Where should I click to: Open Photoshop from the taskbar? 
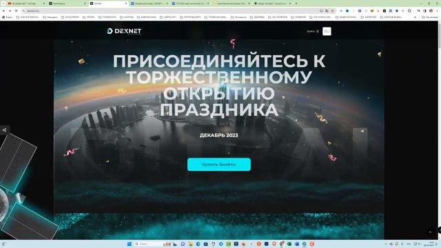[x=267, y=244]
